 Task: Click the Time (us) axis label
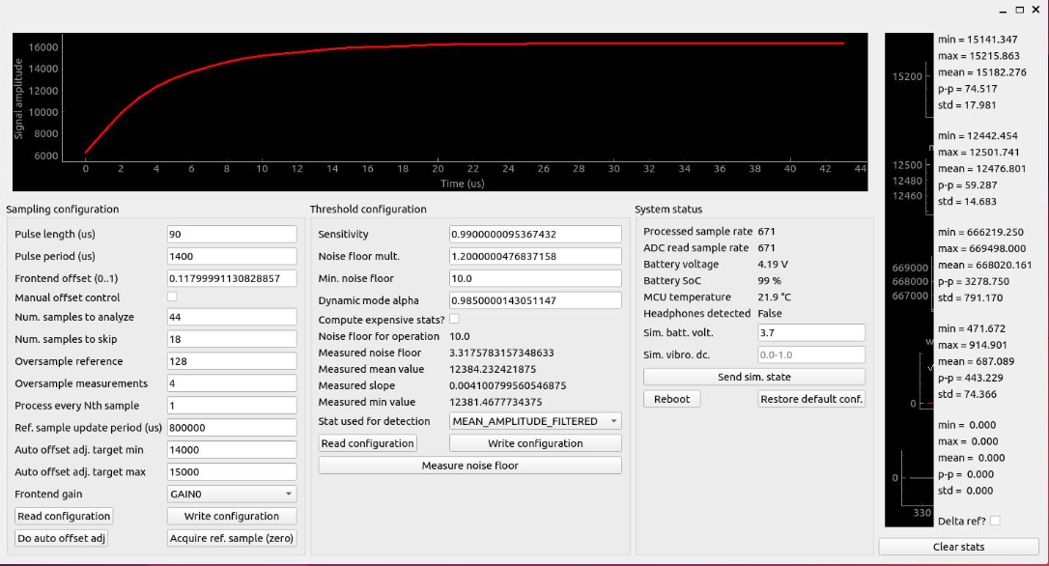[x=463, y=184]
